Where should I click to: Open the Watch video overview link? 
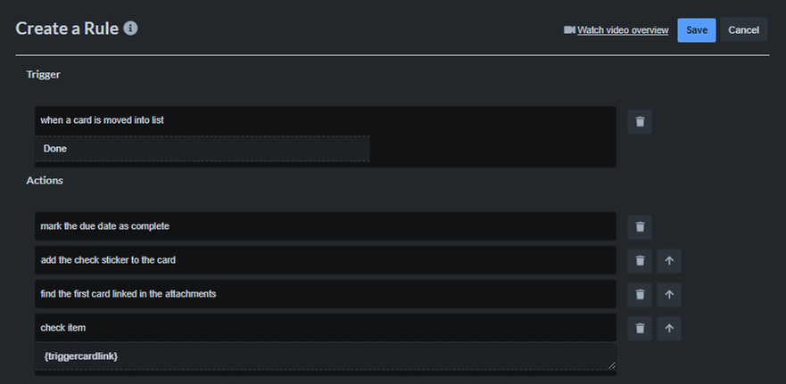click(623, 30)
